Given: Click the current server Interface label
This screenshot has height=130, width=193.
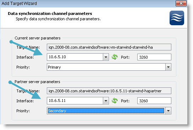Looking at the screenshot, I should (x=25, y=57).
